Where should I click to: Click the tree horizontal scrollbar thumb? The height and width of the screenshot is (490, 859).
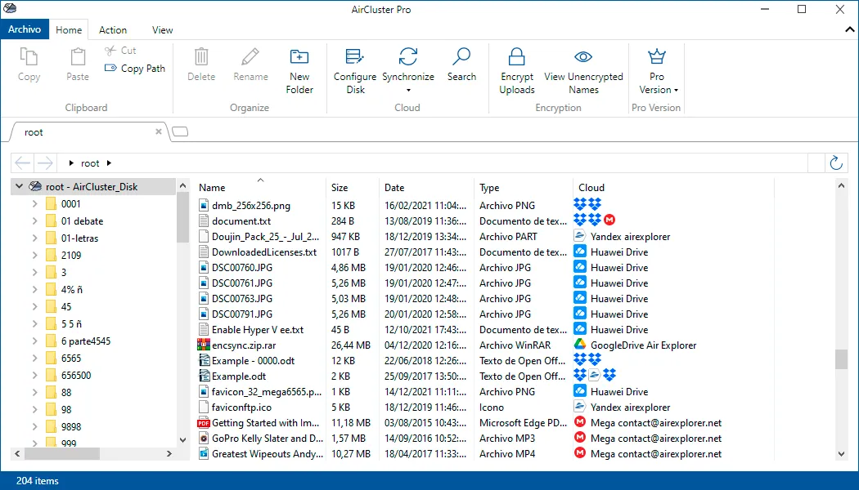click(x=62, y=453)
